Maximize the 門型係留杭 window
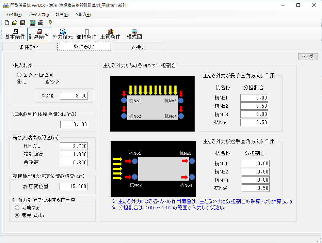The height and width of the screenshot is (243, 322). tap(298, 5)
